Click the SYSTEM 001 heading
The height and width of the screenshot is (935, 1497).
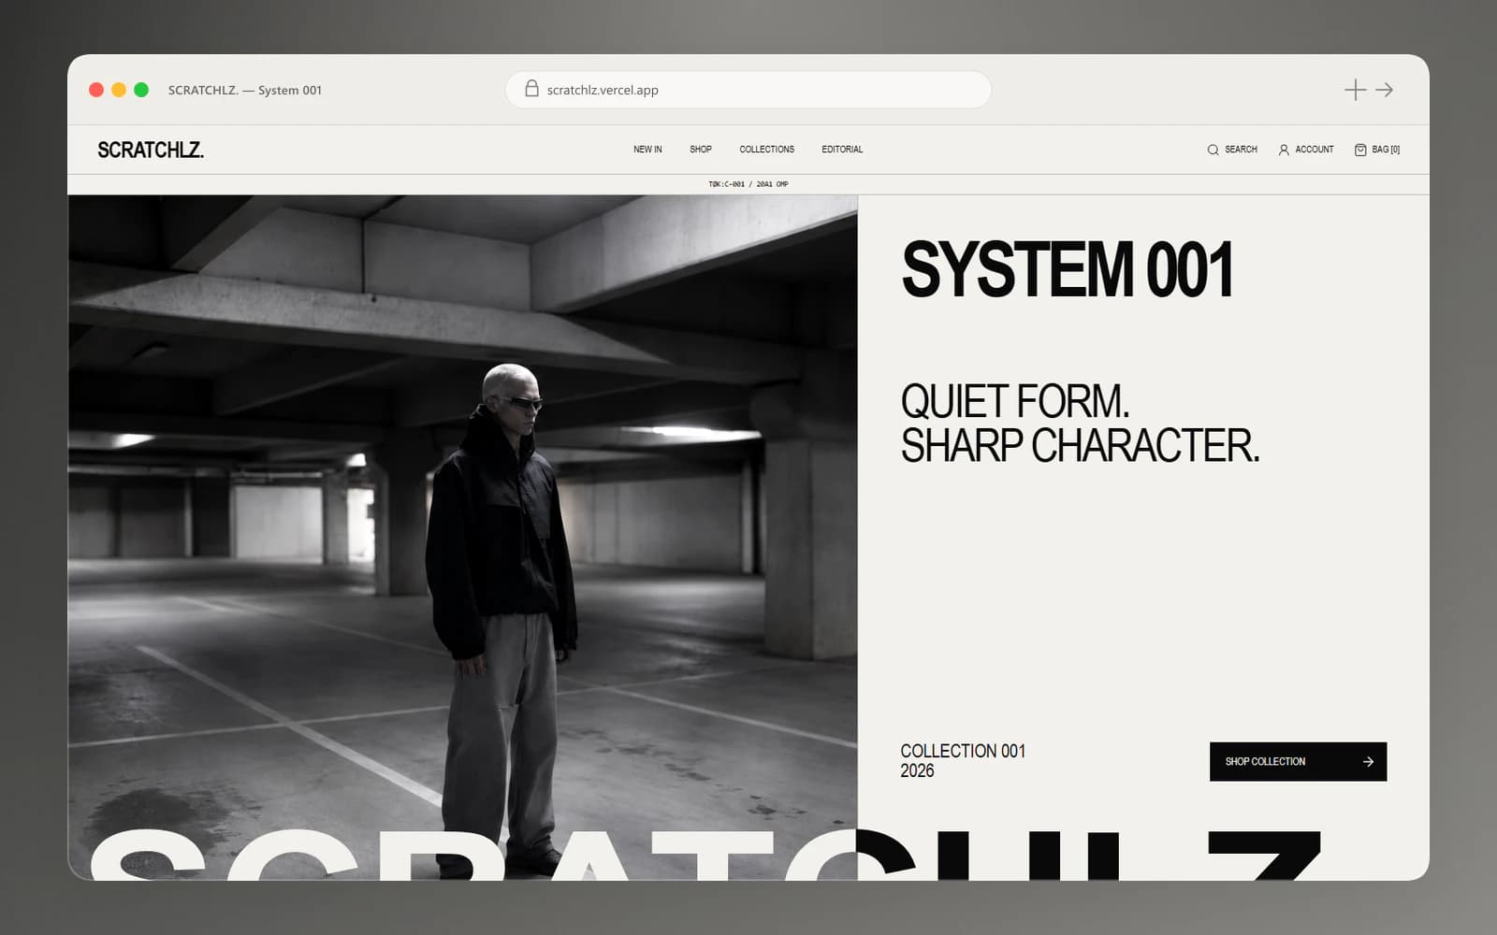1067,269
